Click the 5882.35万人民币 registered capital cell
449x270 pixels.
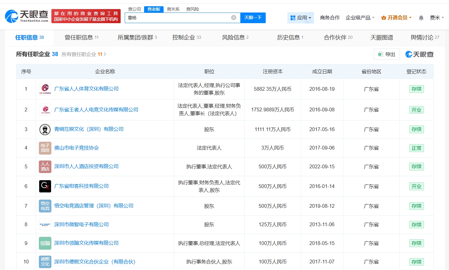point(273,89)
